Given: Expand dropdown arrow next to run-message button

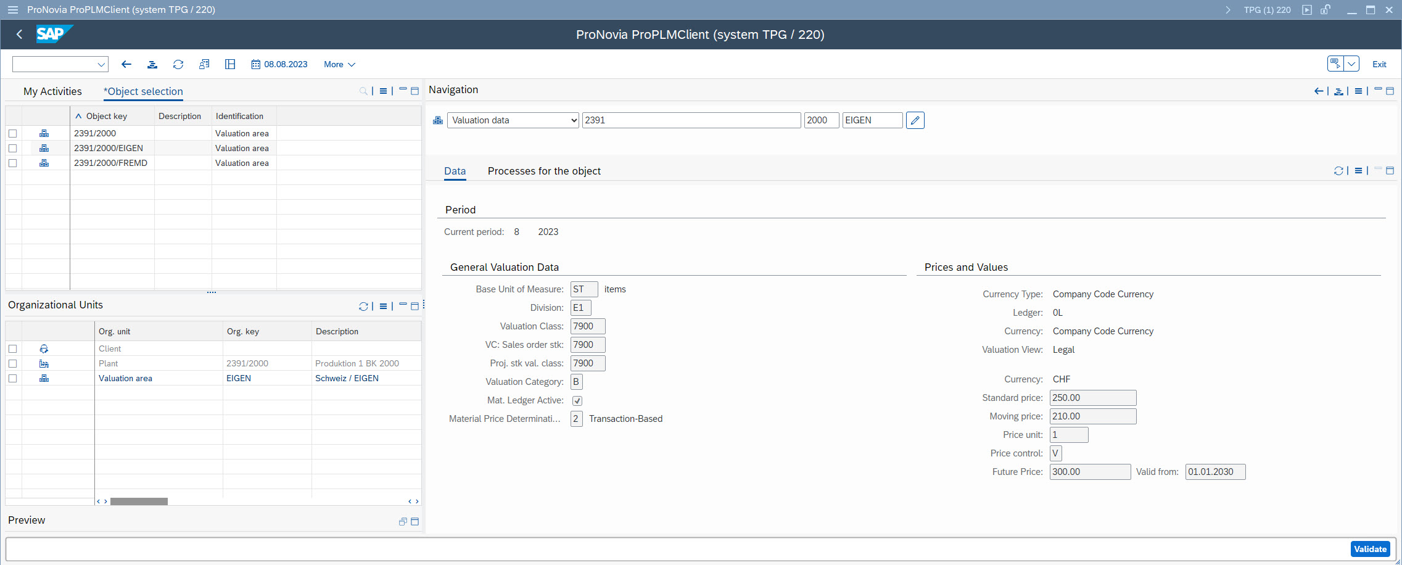Looking at the screenshot, I should tap(1351, 64).
